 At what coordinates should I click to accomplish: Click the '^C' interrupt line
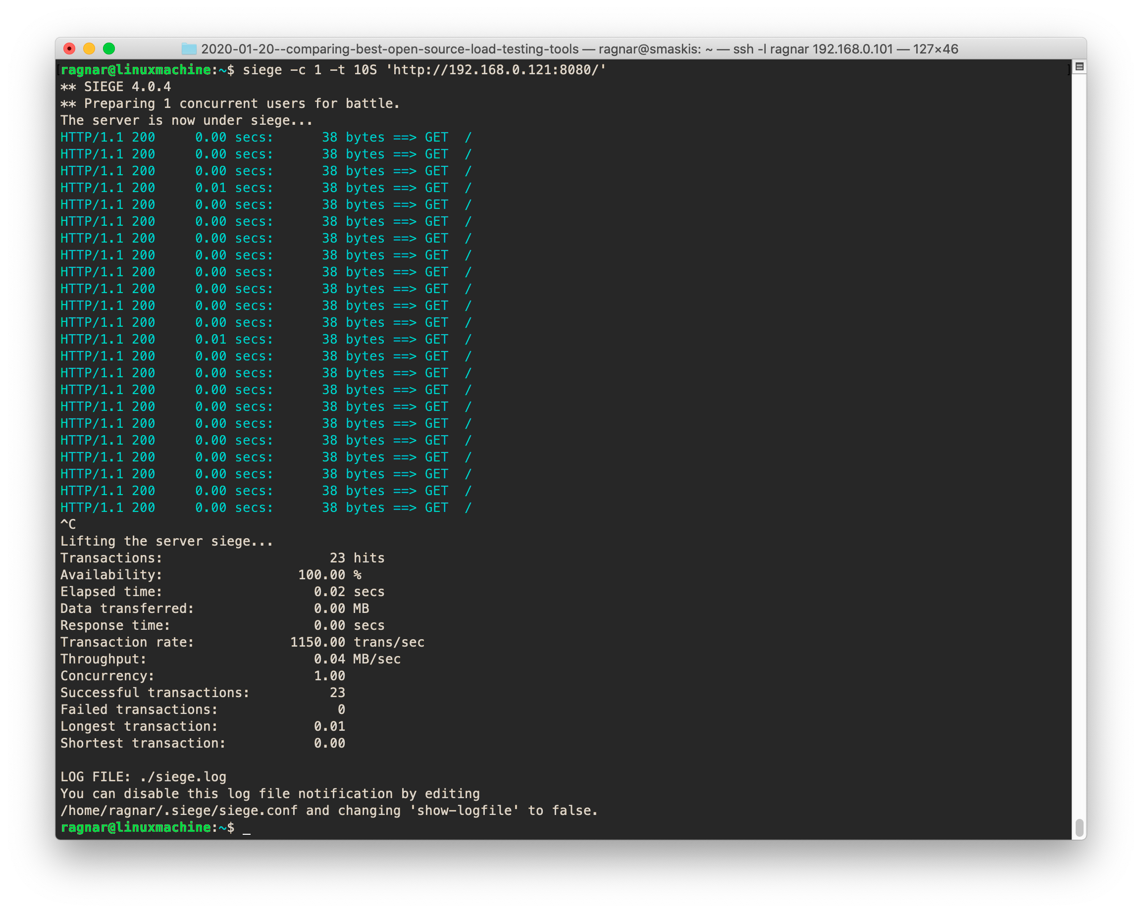click(x=68, y=524)
